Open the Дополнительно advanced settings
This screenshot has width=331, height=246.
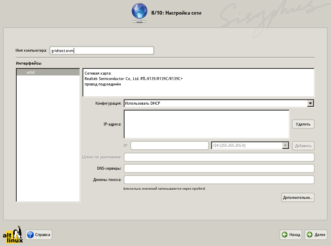click(298, 197)
